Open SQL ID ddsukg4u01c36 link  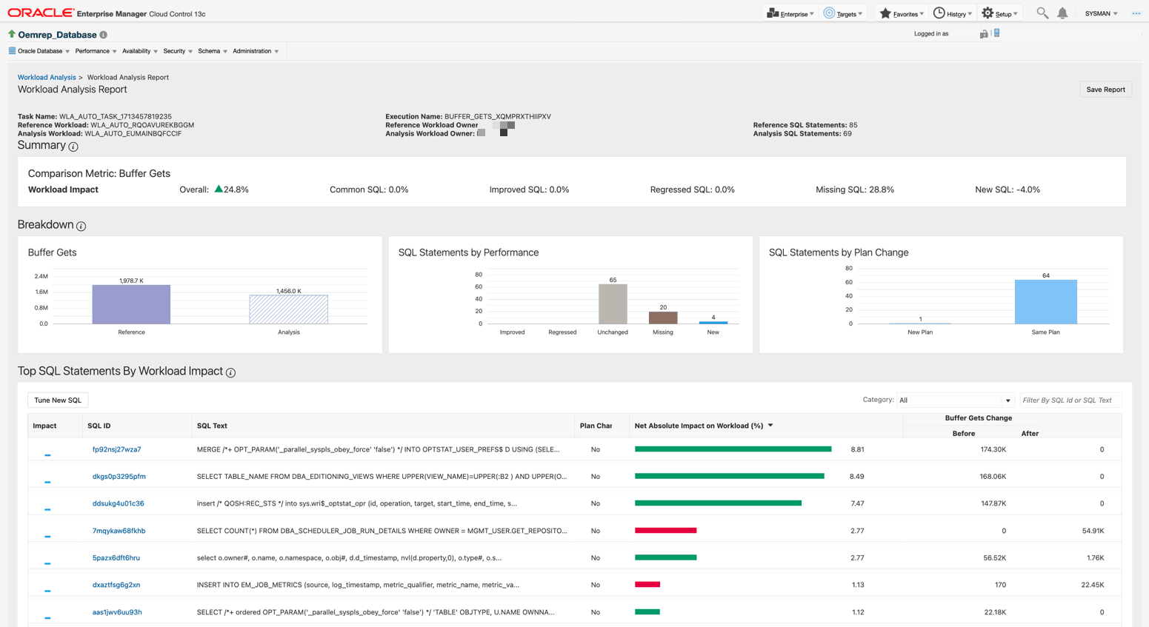click(118, 503)
